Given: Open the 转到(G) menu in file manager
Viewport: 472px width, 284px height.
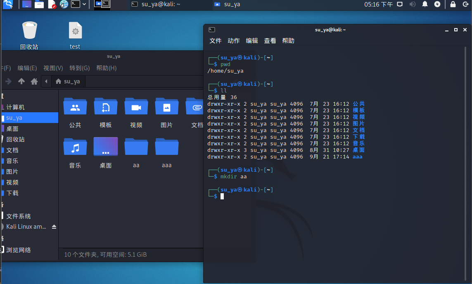Looking at the screenshot, I should pyautogui.click(x=79, y=68).
